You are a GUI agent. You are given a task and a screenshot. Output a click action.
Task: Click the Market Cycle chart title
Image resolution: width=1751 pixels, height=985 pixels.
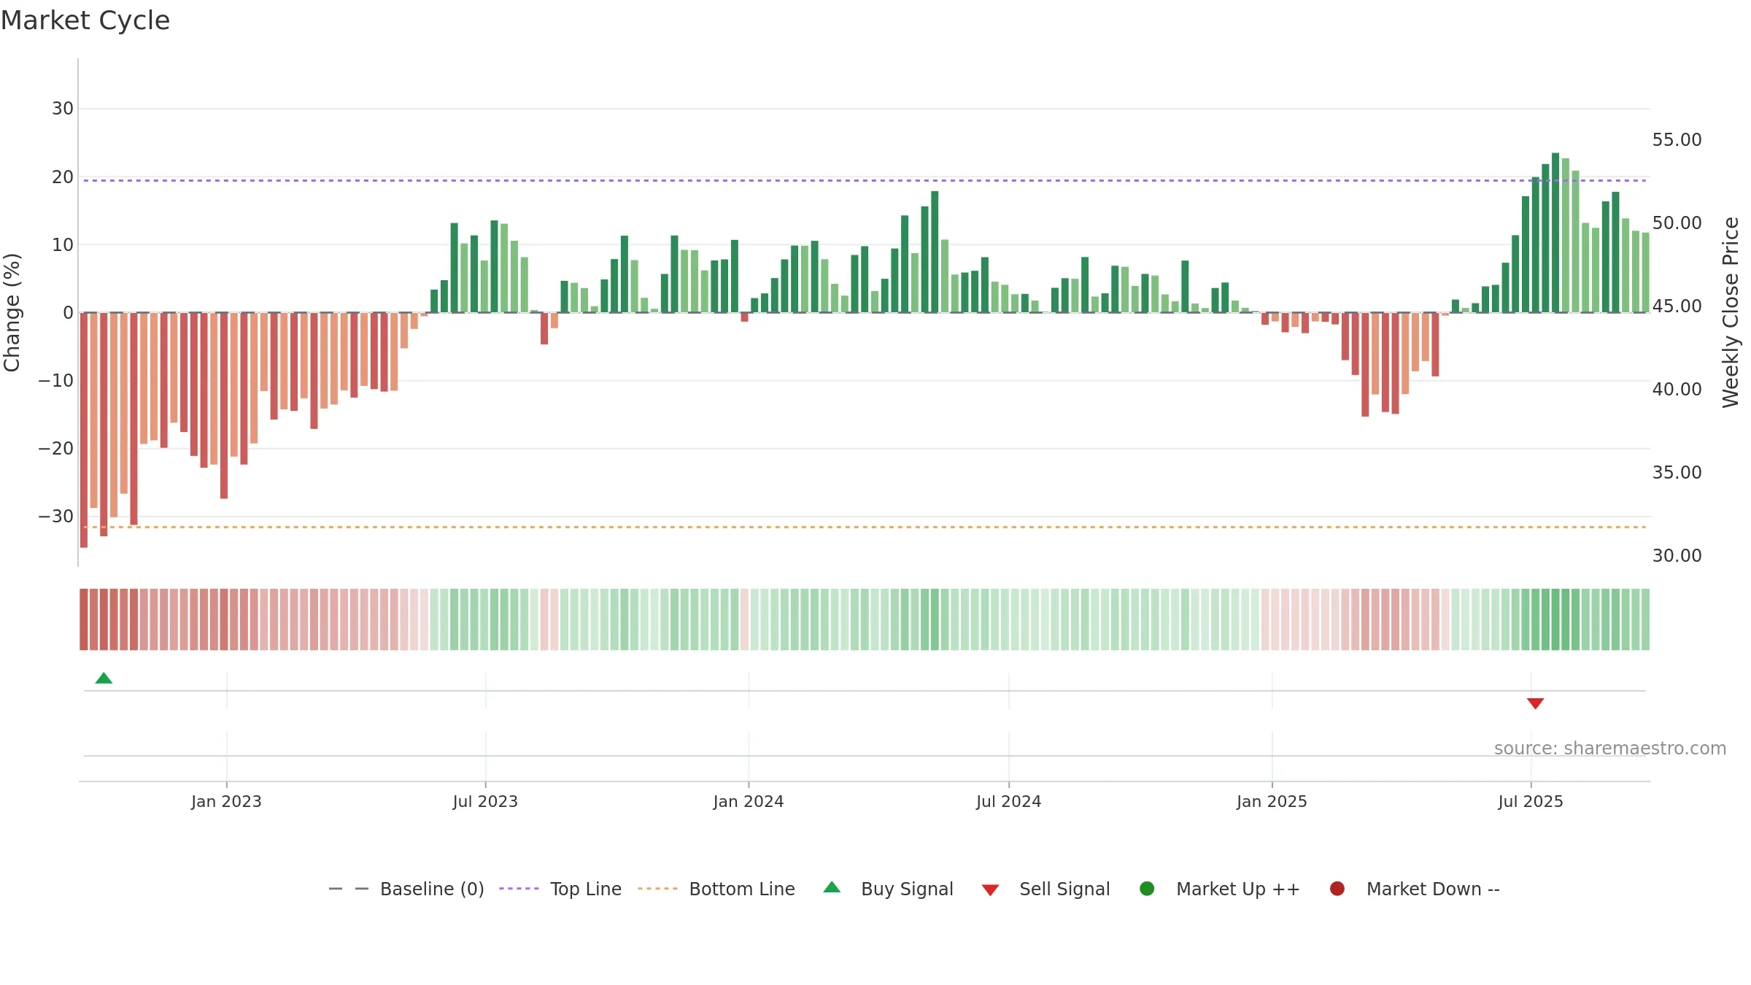pos(85,20)
